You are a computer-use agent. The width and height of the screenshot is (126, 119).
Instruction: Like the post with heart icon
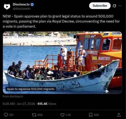(62, 115)
